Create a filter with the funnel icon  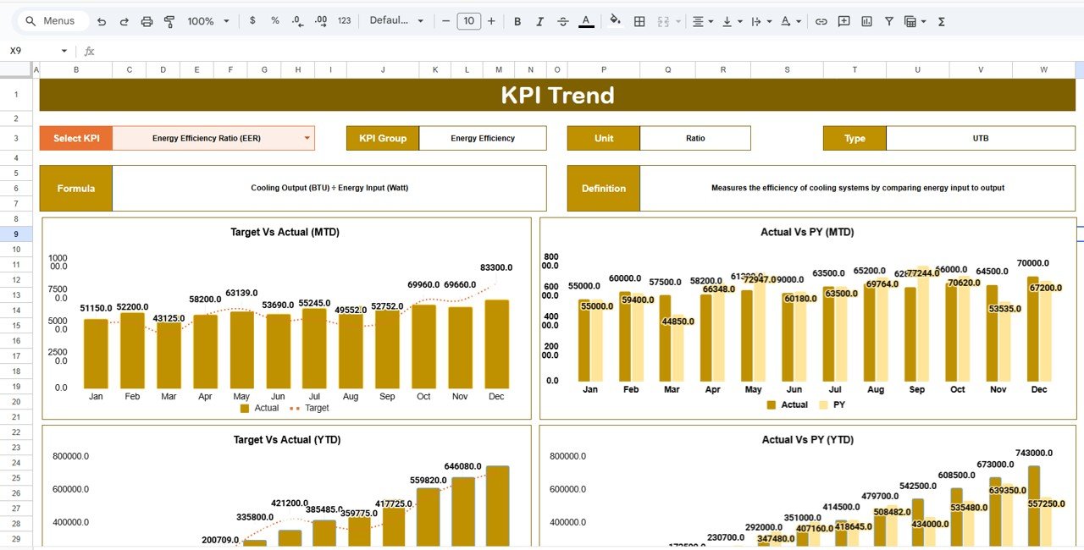(888, 20)
